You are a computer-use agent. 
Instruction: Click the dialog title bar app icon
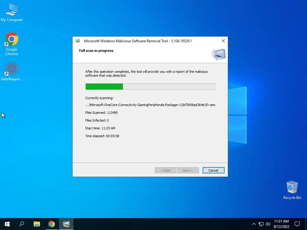[x=78, y=41]
